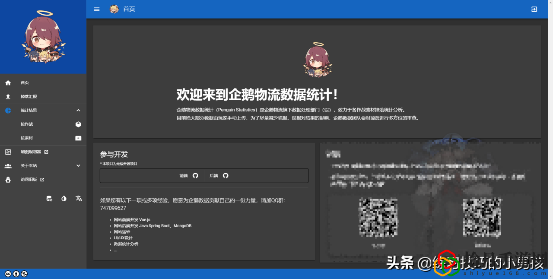Click the '* 本项目为无偿开源项目' note

pos(119,164)
